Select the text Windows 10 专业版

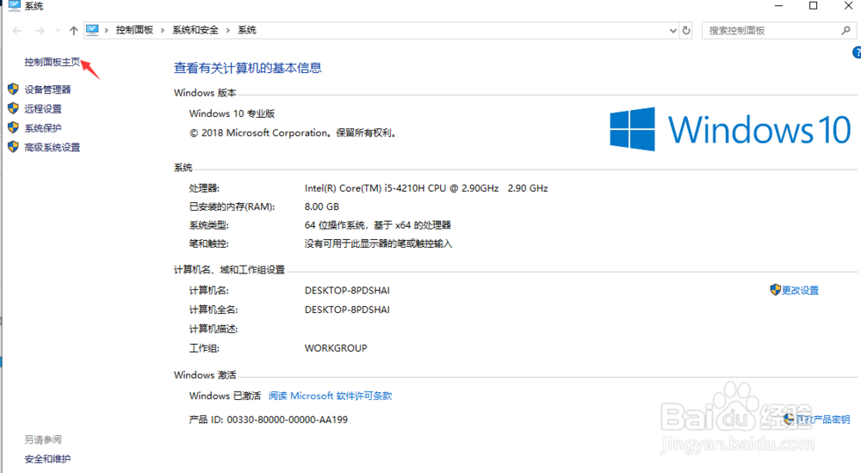point(232,114)
